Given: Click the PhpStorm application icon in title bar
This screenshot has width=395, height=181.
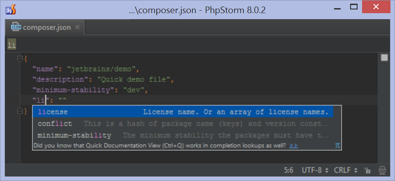Looking at the screenshot, I should point(11,10).
